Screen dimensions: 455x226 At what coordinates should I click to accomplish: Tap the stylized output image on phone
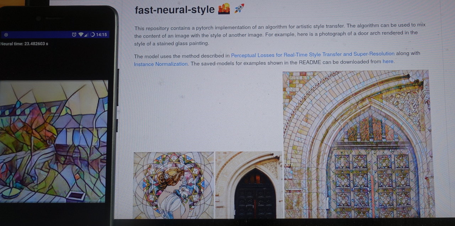[53, 142]
